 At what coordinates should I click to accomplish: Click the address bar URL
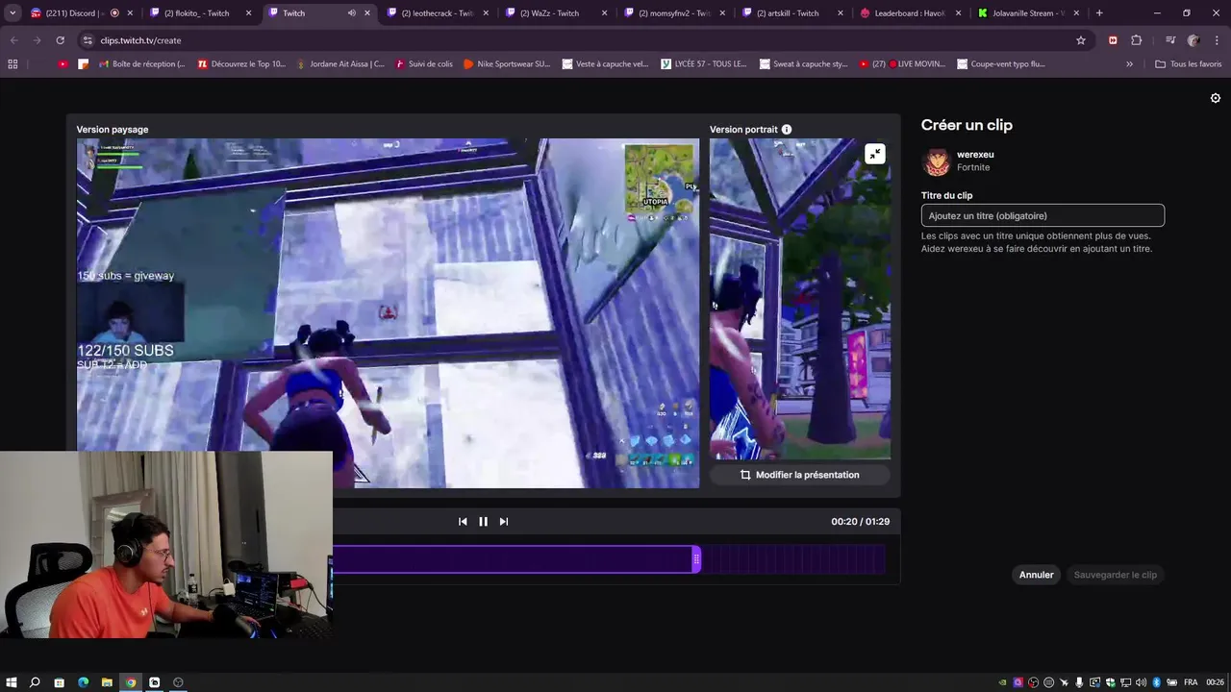pyautogui.click(x=140, y=40)
